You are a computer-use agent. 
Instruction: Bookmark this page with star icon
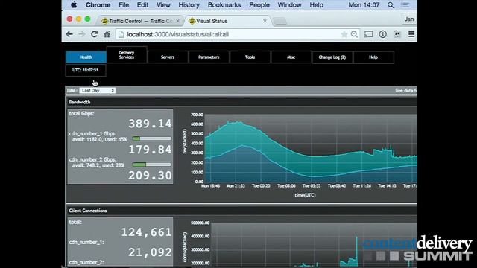(344, 34)
